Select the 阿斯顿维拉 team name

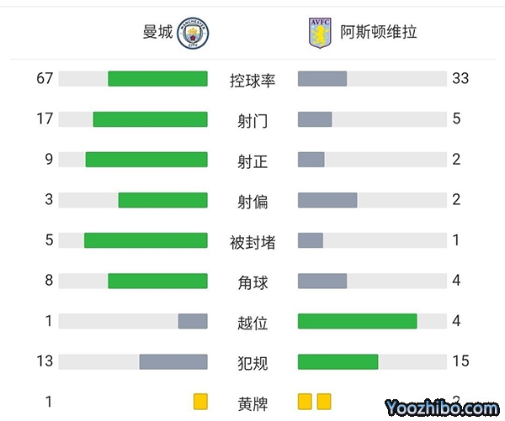tap(379, 33)
